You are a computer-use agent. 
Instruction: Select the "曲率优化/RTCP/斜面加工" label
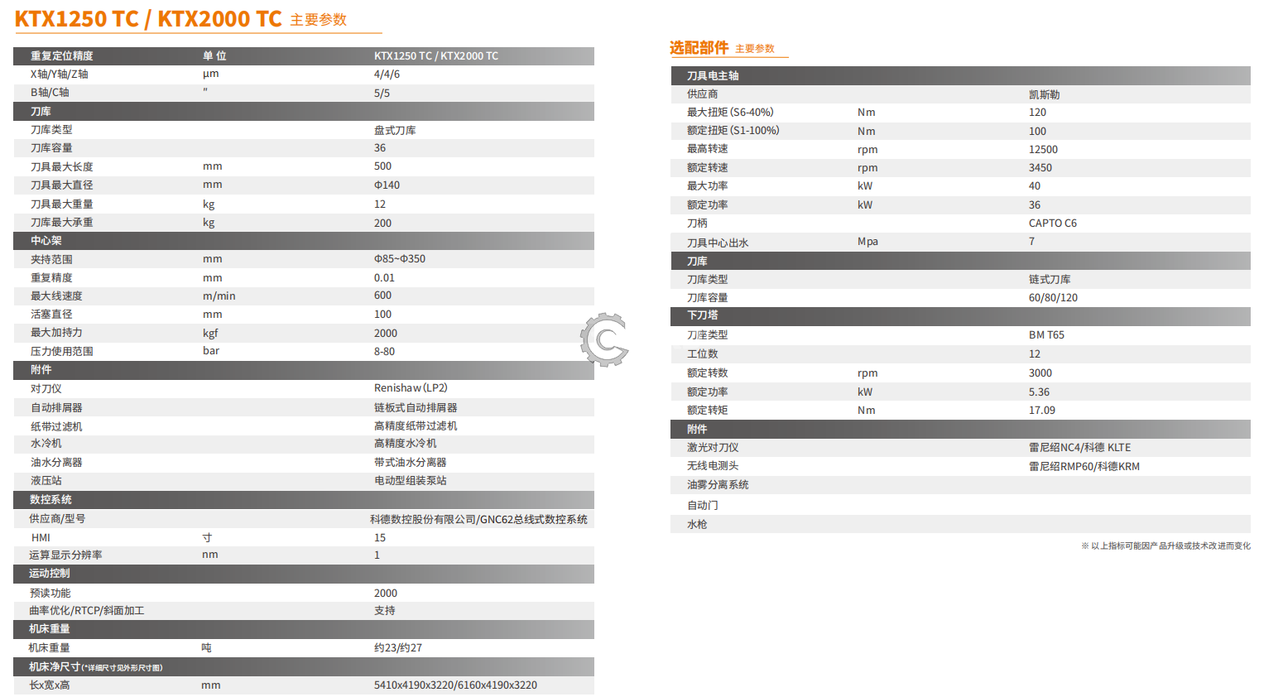(x=87, y=610)
